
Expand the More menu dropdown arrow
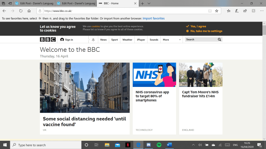coord(180,40)
